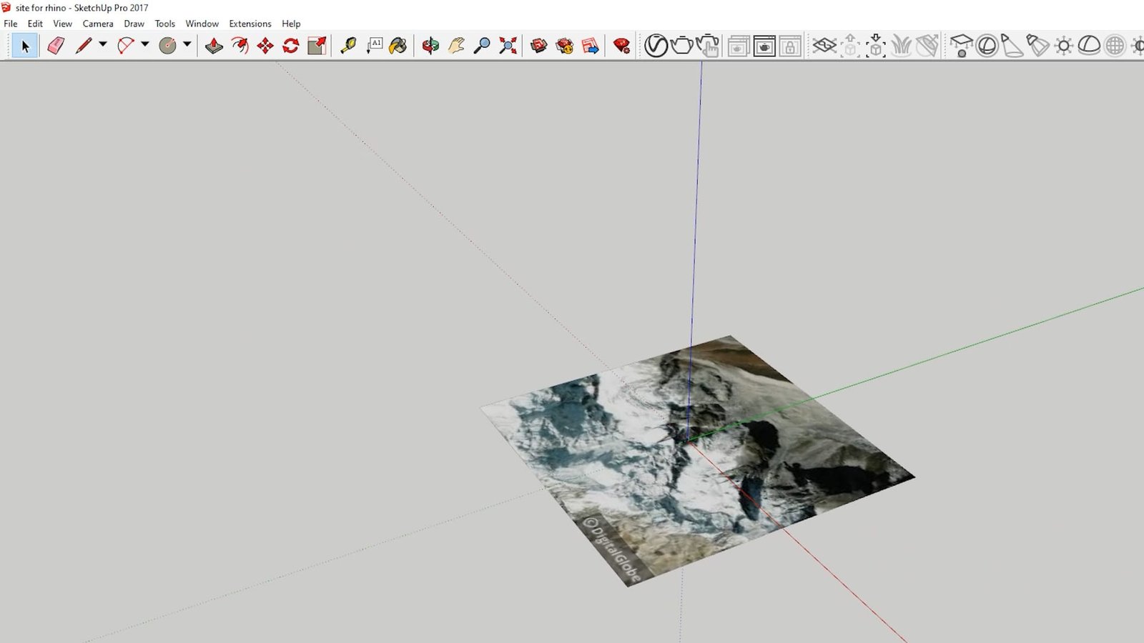Activate the Orbit camera tool
Image resolution: width=1144 pixels, height=643 pixels.
430,46
